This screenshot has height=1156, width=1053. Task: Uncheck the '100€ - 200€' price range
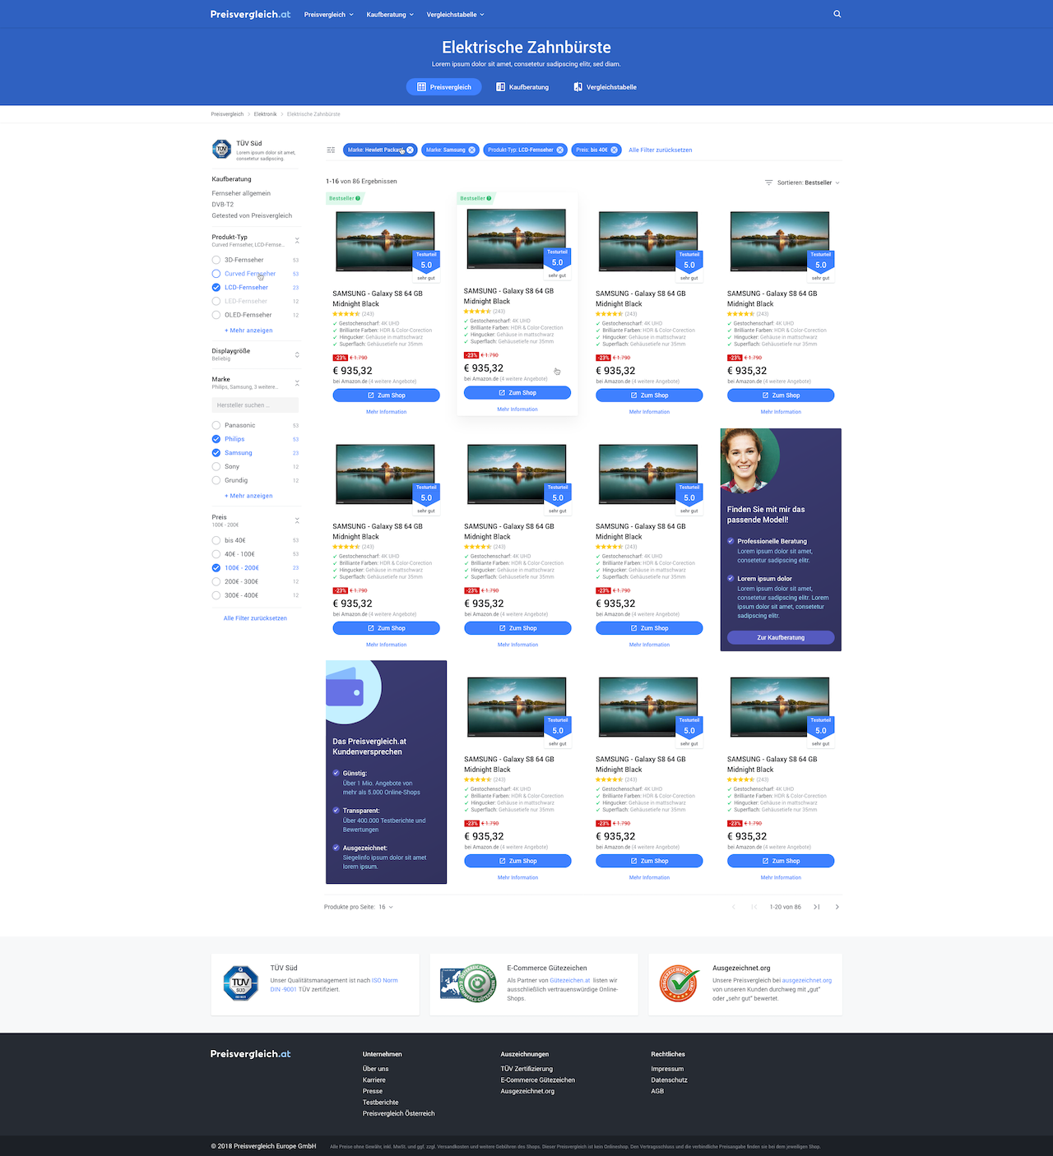click(x=216, y=568)
